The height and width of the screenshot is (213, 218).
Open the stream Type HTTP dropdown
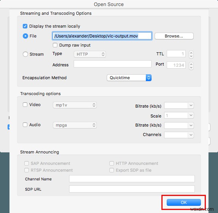point(90,54)
